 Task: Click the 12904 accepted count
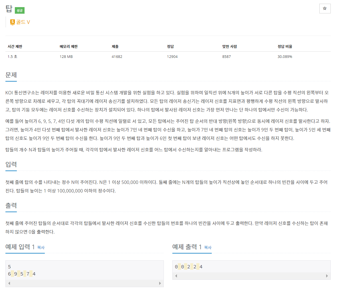coord(172,56)
